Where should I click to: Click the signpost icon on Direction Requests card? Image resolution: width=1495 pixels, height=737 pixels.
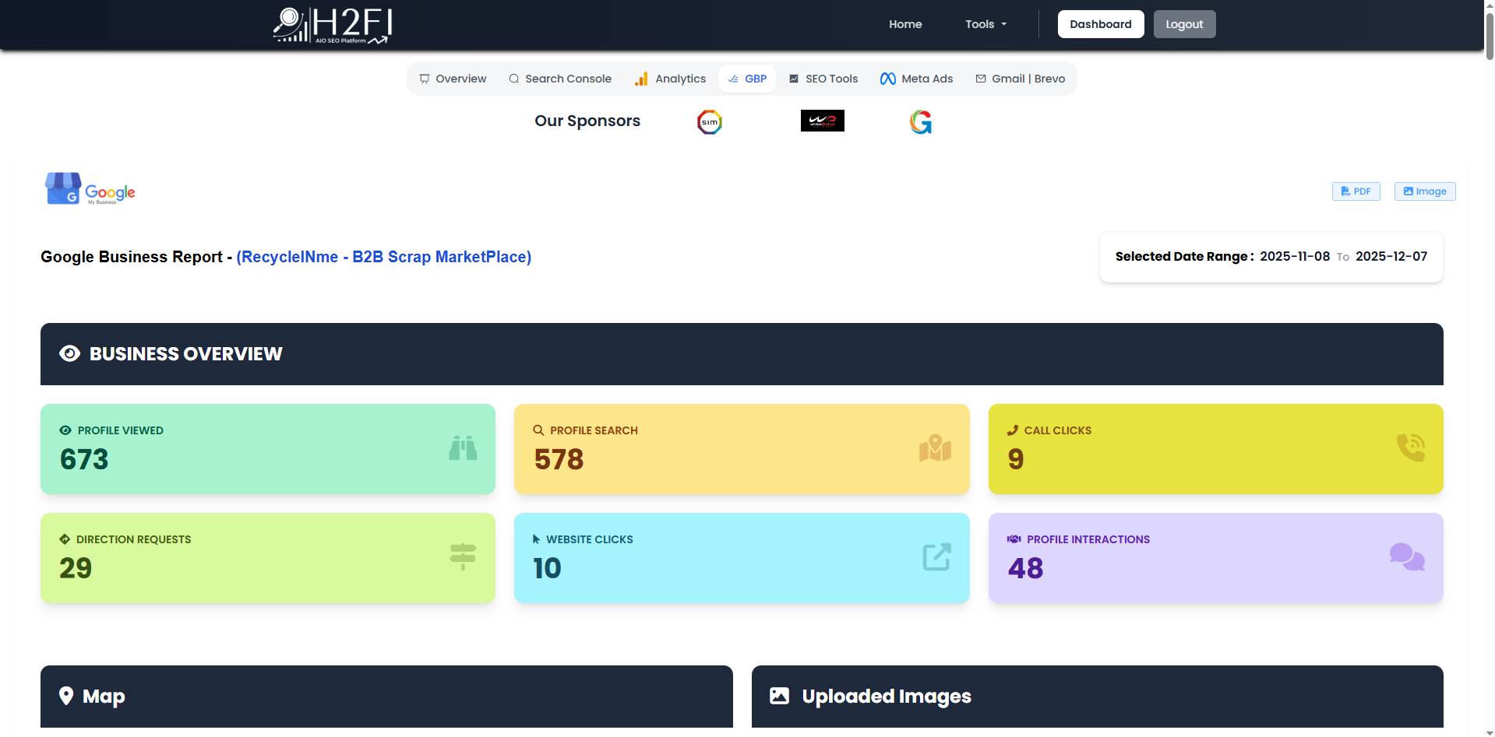point(461,557)
